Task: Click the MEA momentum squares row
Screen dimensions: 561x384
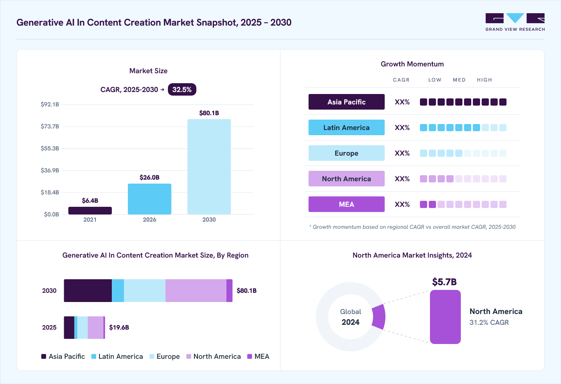Action: (463, 204)
